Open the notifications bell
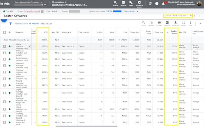The height and width of the screenshot is (127, 204). tap(163, 4)
